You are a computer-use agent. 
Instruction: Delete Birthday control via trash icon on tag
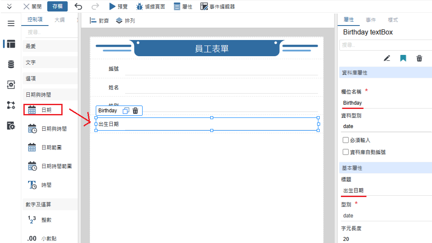135,111
